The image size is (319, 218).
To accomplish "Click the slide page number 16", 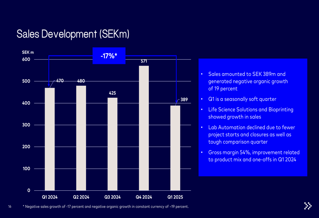I will 10,207.
